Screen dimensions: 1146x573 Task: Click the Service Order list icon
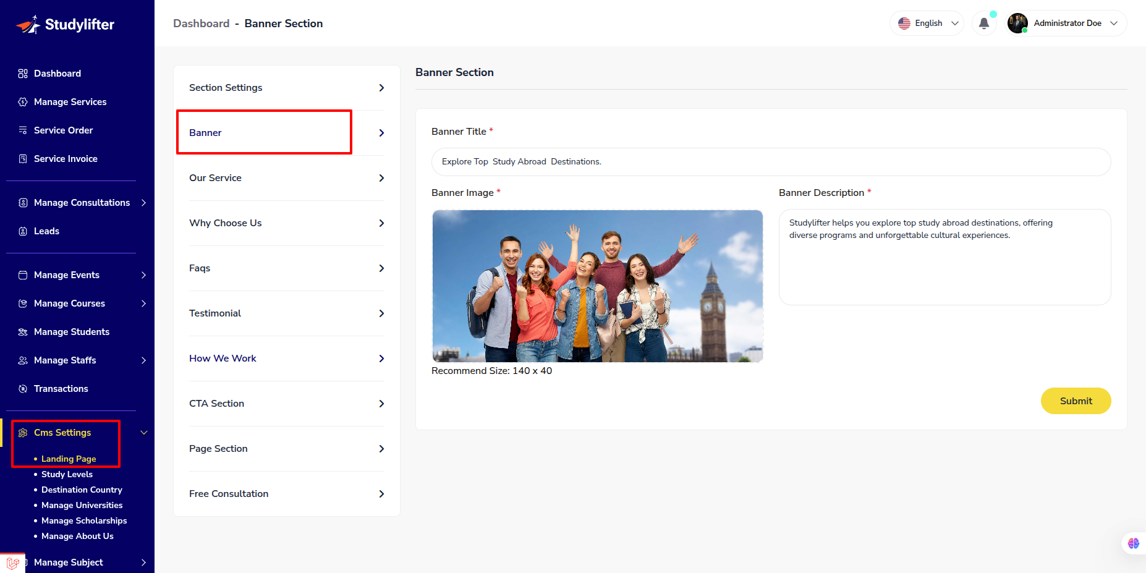23,130
